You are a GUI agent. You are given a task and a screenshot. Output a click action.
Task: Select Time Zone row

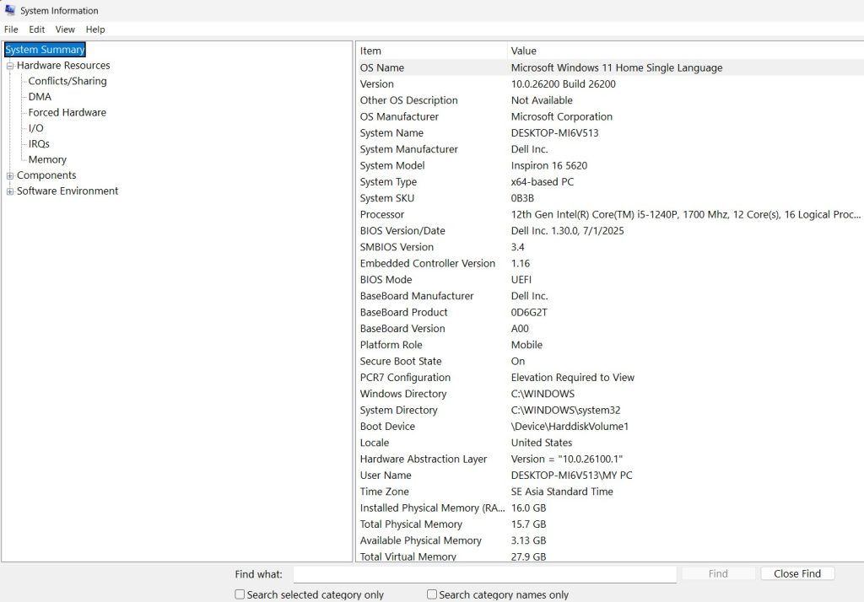tap(610, 492)
